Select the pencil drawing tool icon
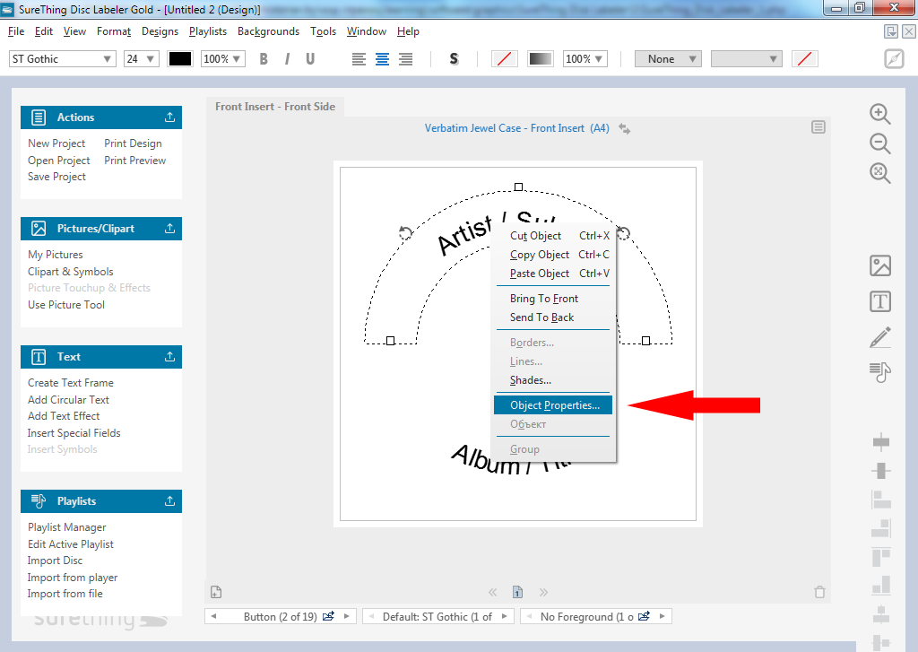 880,337
